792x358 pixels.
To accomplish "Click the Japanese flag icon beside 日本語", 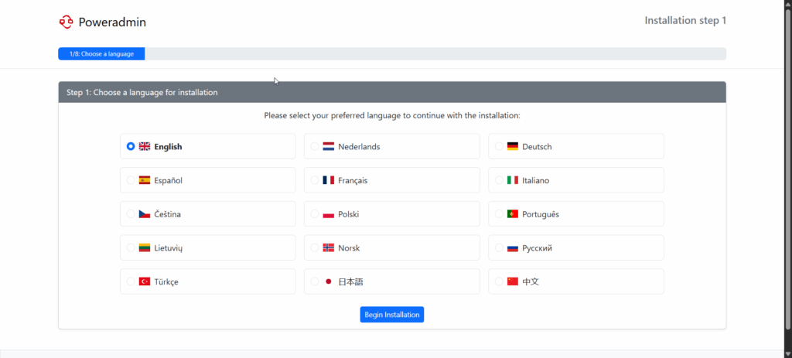I will (328, 281).
